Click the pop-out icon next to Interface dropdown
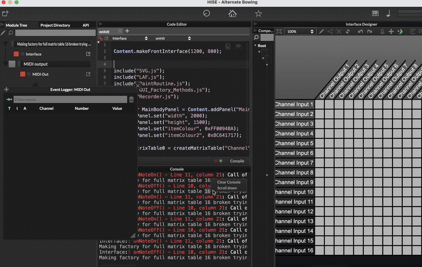Image resolution: width=422 pixels, height=267 pixels. click(106, 38)
